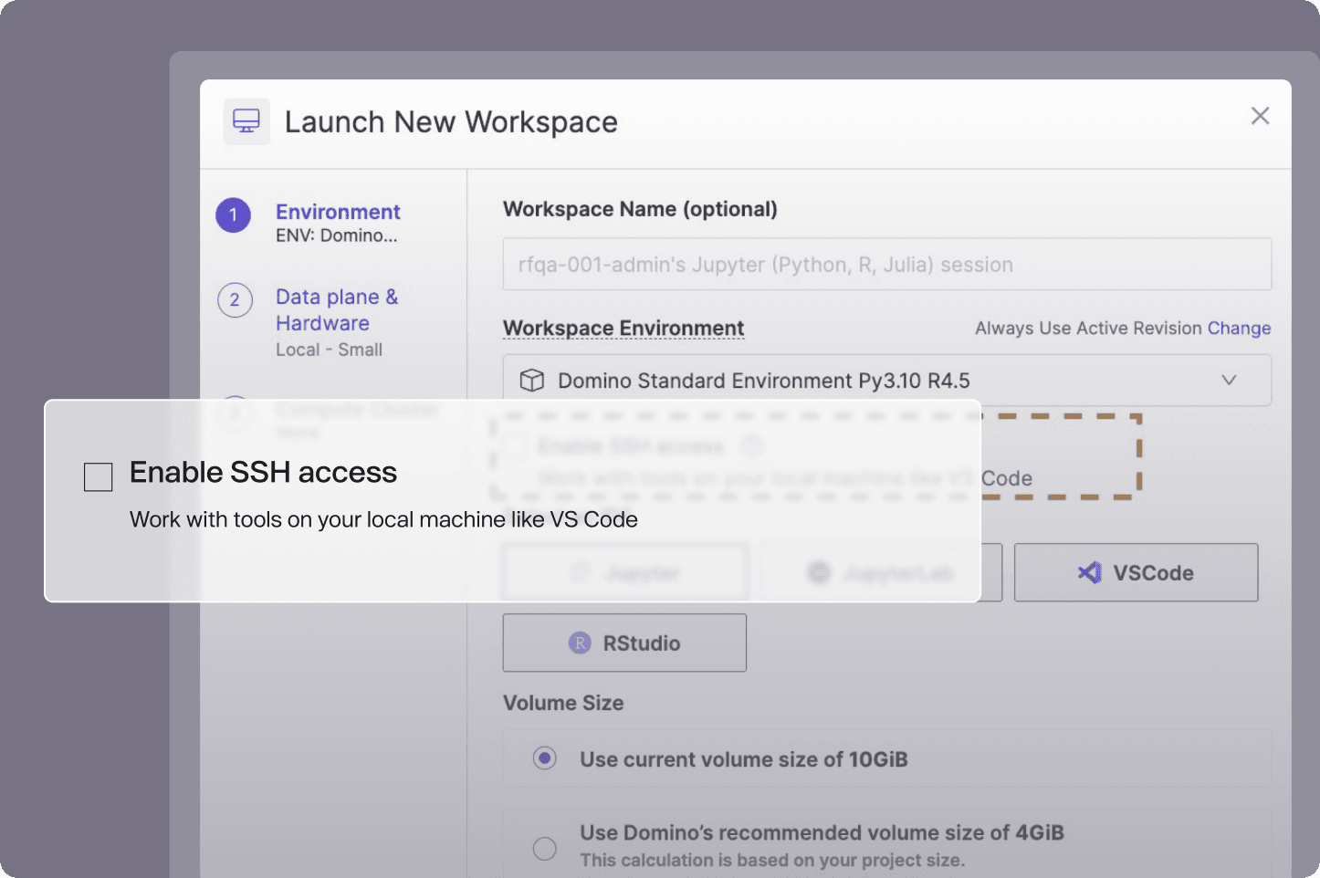Expand the environment list chevron
The width and height of the screenshot is (1320, 878).
point(1229,380)
